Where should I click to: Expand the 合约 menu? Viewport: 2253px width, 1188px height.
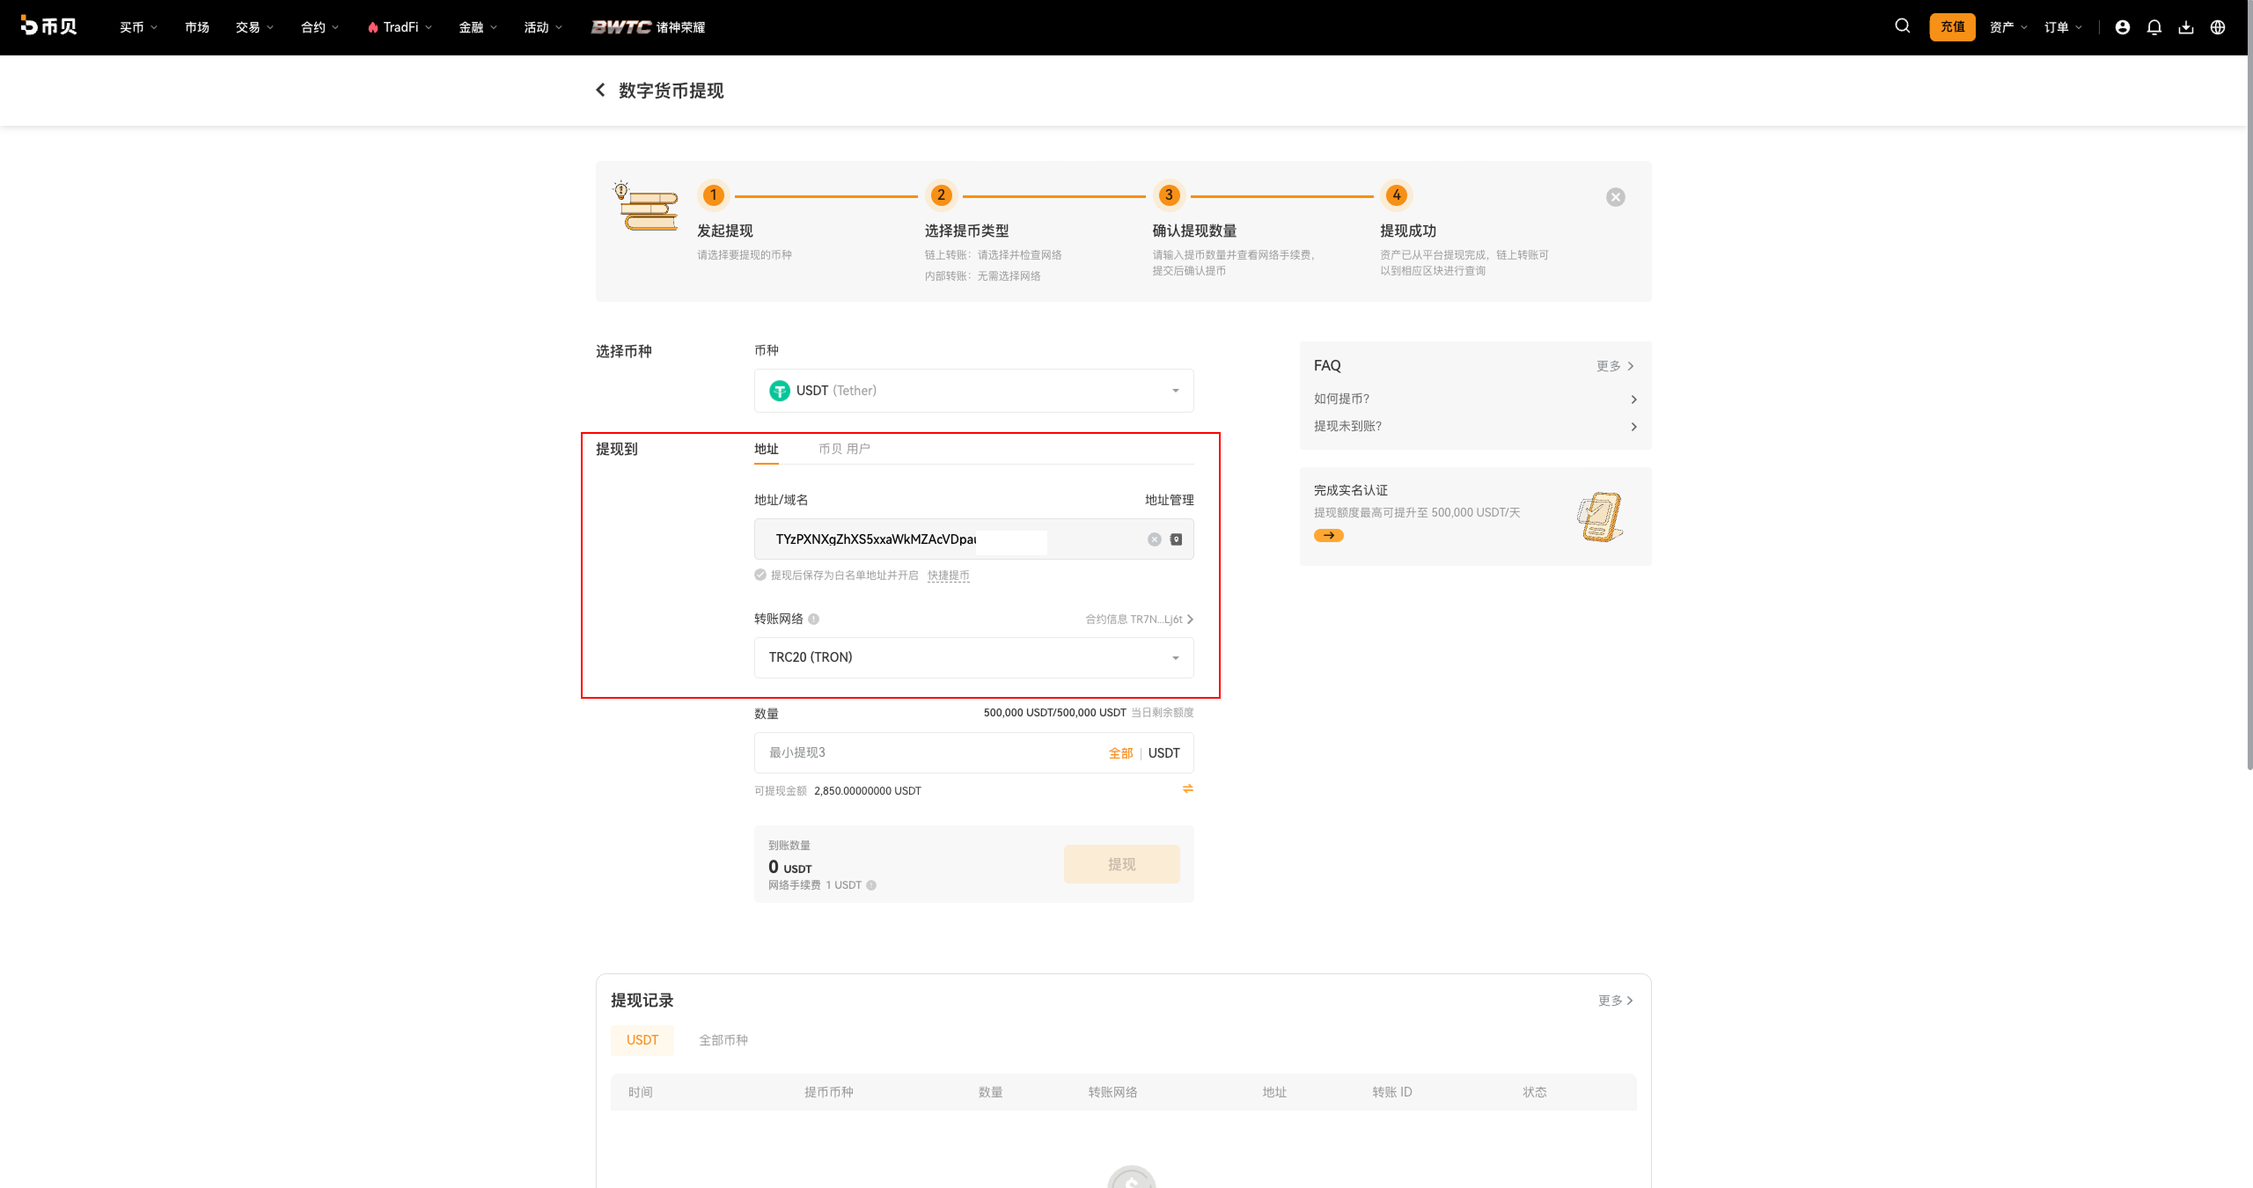319,27
